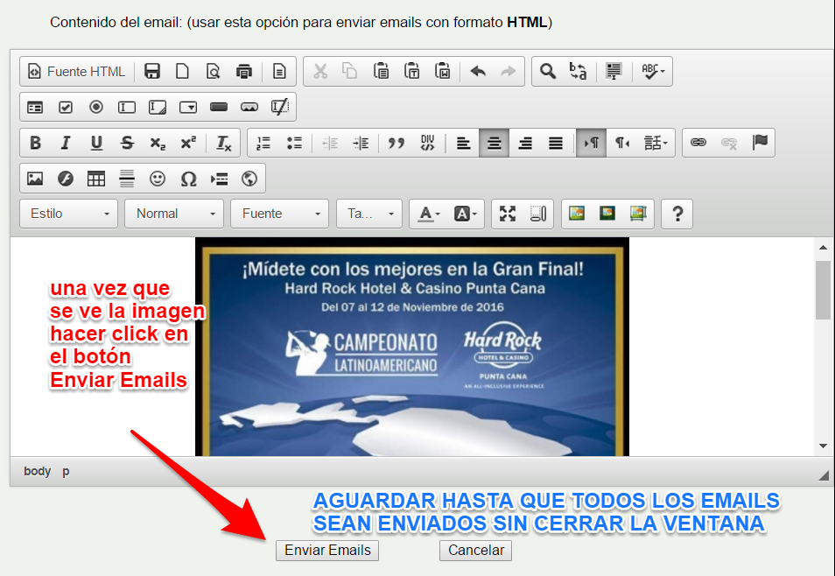Insert special character Omega
Viewport: 835px width, 576px height.
pyautogui.click(x=188, y=179)
